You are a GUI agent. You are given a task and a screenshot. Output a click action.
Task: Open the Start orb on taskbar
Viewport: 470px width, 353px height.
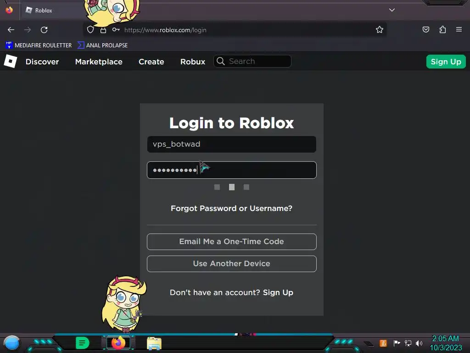coord(11,343)
